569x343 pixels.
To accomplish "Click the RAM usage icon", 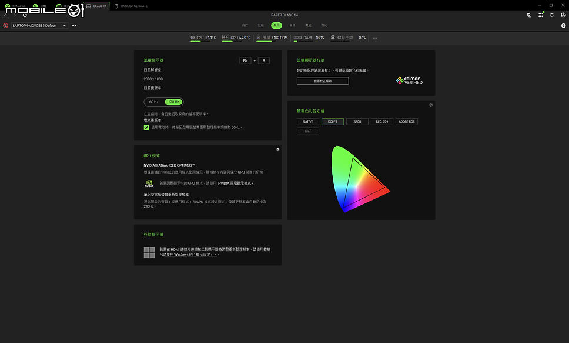I will click(x=297, y=38).
